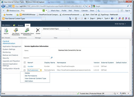This screenshot has width=134, height=97.
Task: Open the MyCustomers content type link
Action: click(33, 70)
